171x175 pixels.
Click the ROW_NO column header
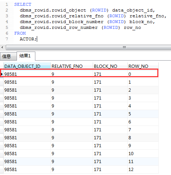pos(143,66)
